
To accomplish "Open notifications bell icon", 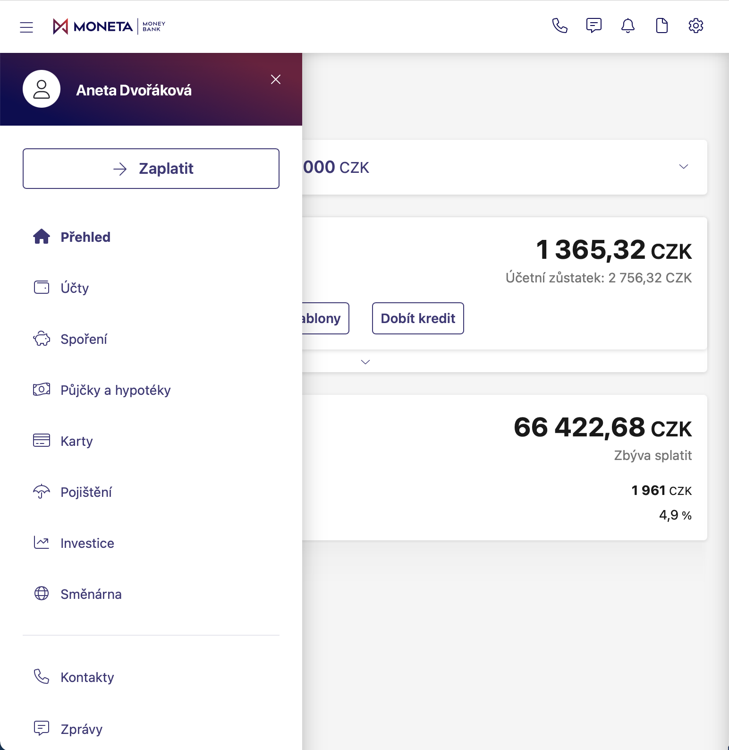I will pyautogui.click(x=627, y=26).
